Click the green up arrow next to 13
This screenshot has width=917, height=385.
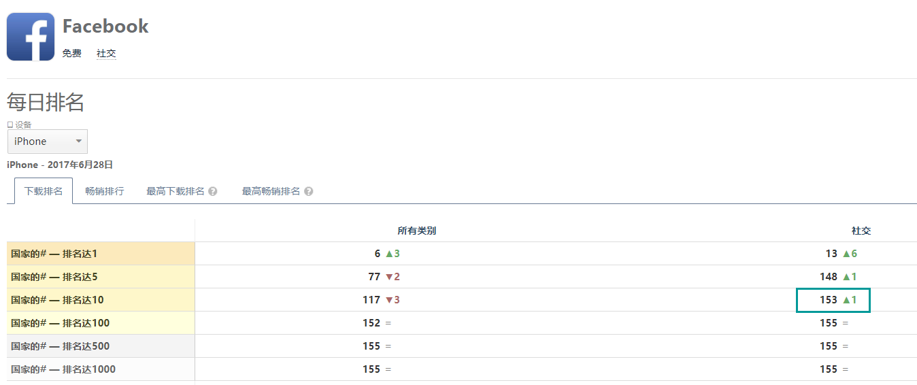[x=847, y=254]
